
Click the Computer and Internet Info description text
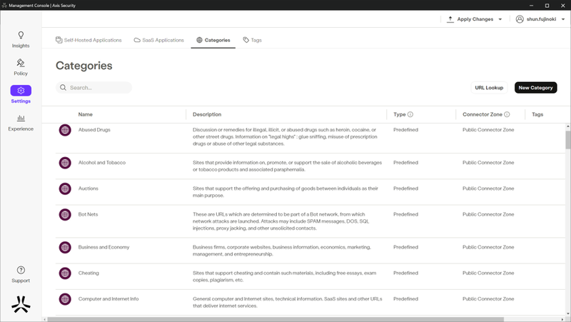[x=288, y=302]
